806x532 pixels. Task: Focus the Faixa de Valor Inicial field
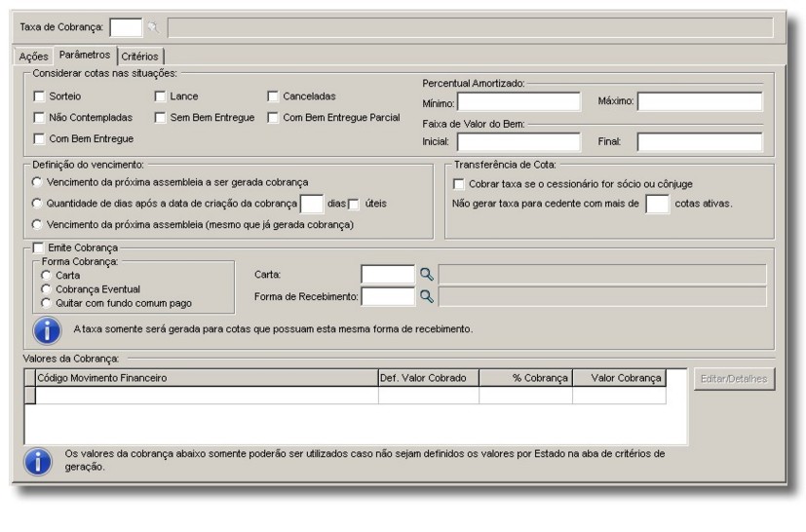click(x=519, y=142)
